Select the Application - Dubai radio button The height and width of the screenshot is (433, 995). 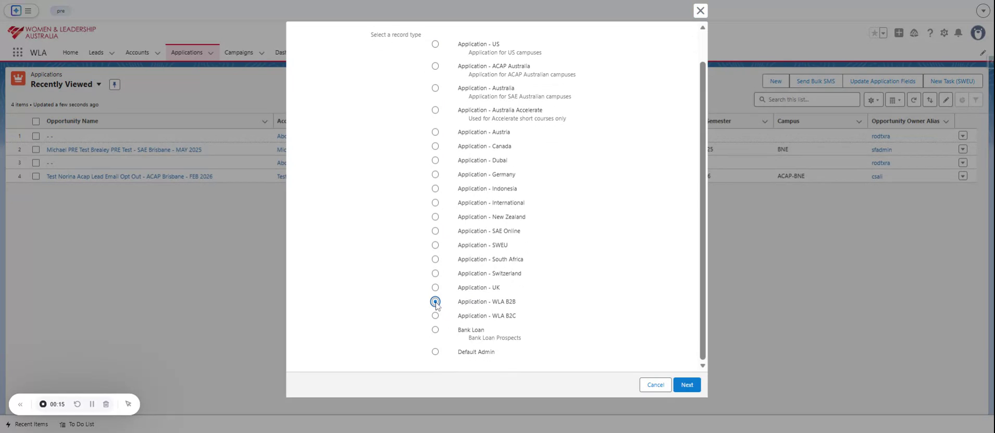pyautogui.click(x=435, y=160)
